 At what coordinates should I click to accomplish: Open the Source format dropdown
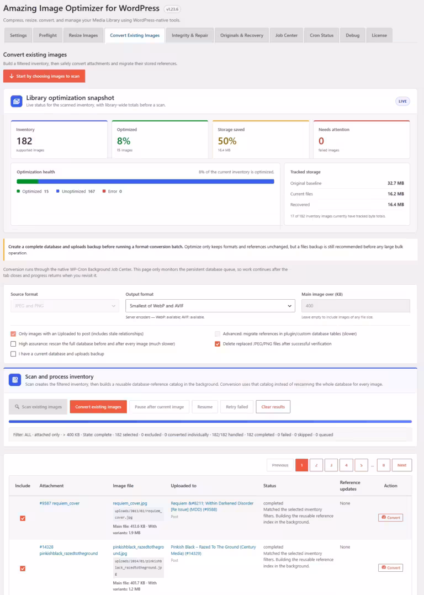(x=65, y=306)
